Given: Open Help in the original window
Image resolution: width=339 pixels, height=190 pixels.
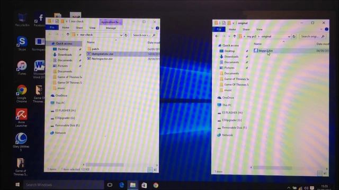Looking at the screenshot, I should coord(326,29).
